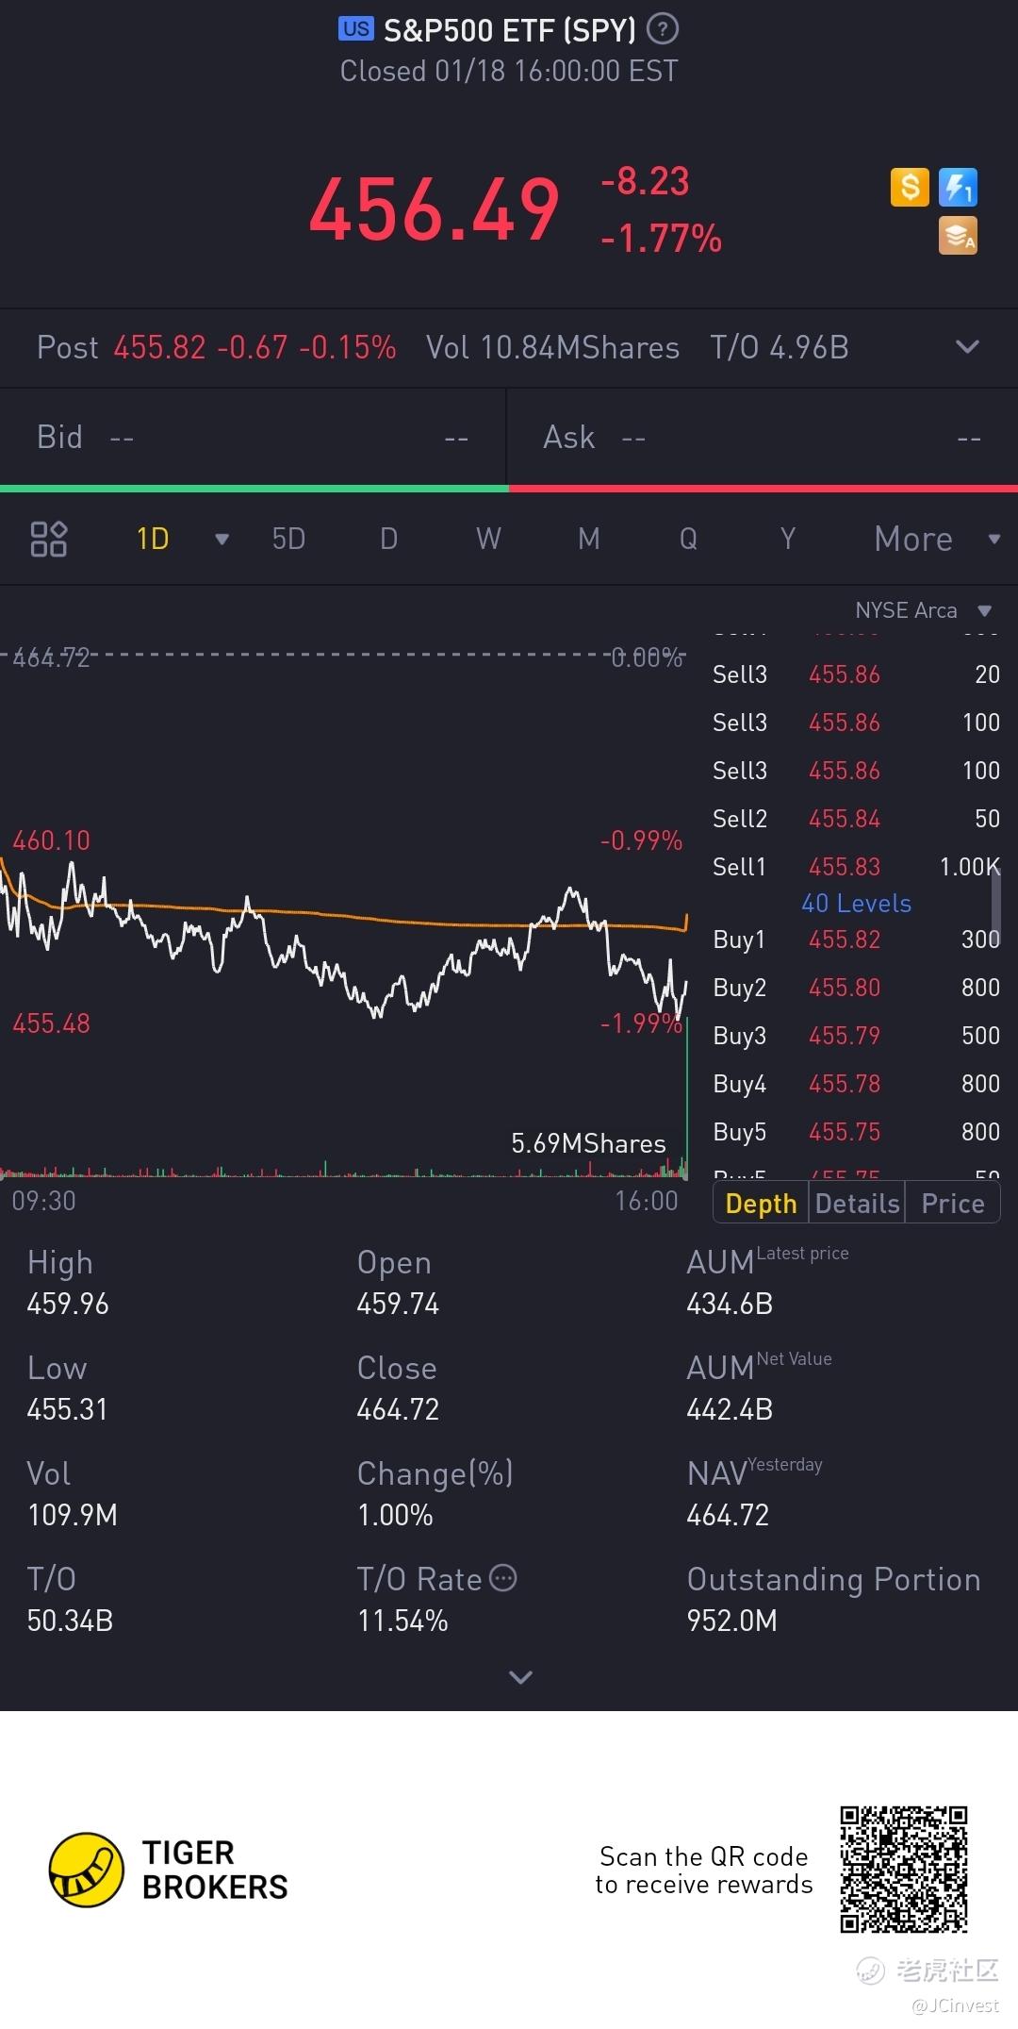Tap the Buy1 455.82 order row
1018x2029 pixels.
pos(856,939)
